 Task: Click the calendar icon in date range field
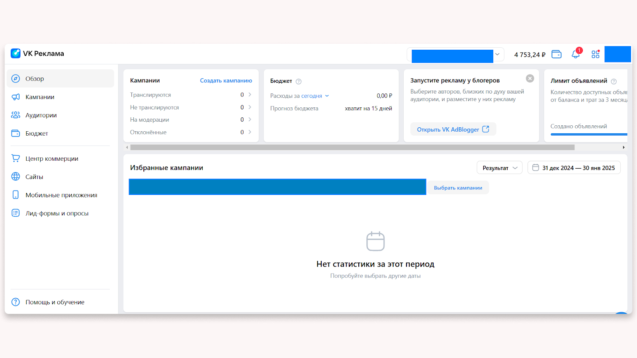[536, 167]
